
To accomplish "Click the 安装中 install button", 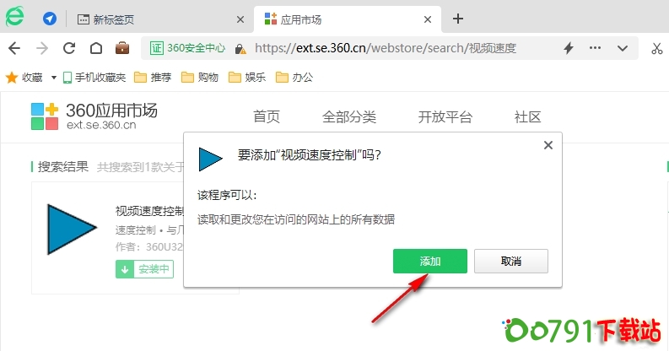I will coord(144,269).
